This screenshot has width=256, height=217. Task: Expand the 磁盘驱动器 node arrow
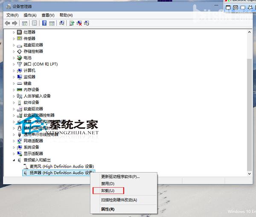coord(14,45)
